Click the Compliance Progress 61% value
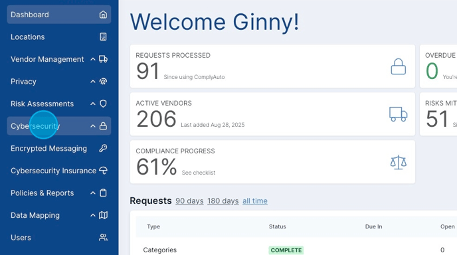Image resolution: width=457 pixels, height=255 pixels. [156, 167]
